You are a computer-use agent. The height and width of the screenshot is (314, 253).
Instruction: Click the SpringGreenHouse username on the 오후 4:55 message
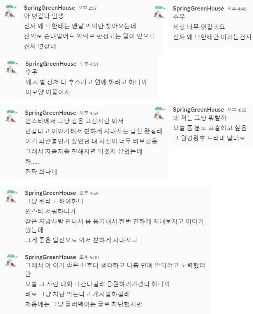tap(198, 109)
